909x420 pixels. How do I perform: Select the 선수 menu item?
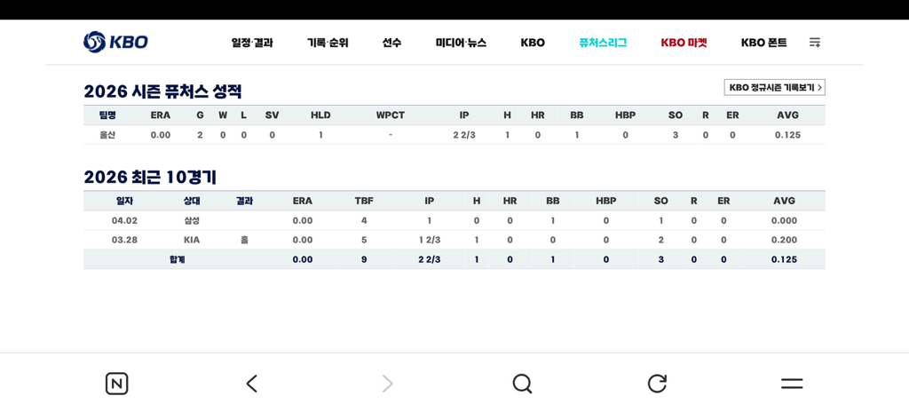click(x=391, y=43)
